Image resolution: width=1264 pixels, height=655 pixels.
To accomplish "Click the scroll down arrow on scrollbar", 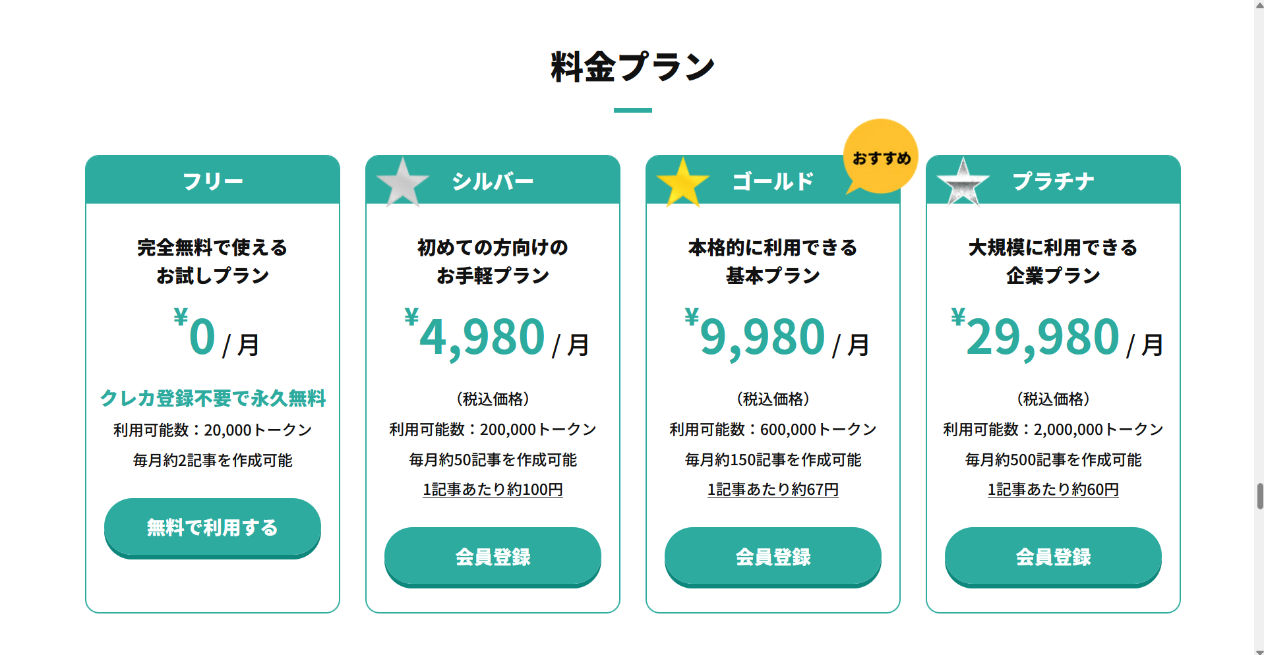I will pyautogui.click(x=1259, y=651).
